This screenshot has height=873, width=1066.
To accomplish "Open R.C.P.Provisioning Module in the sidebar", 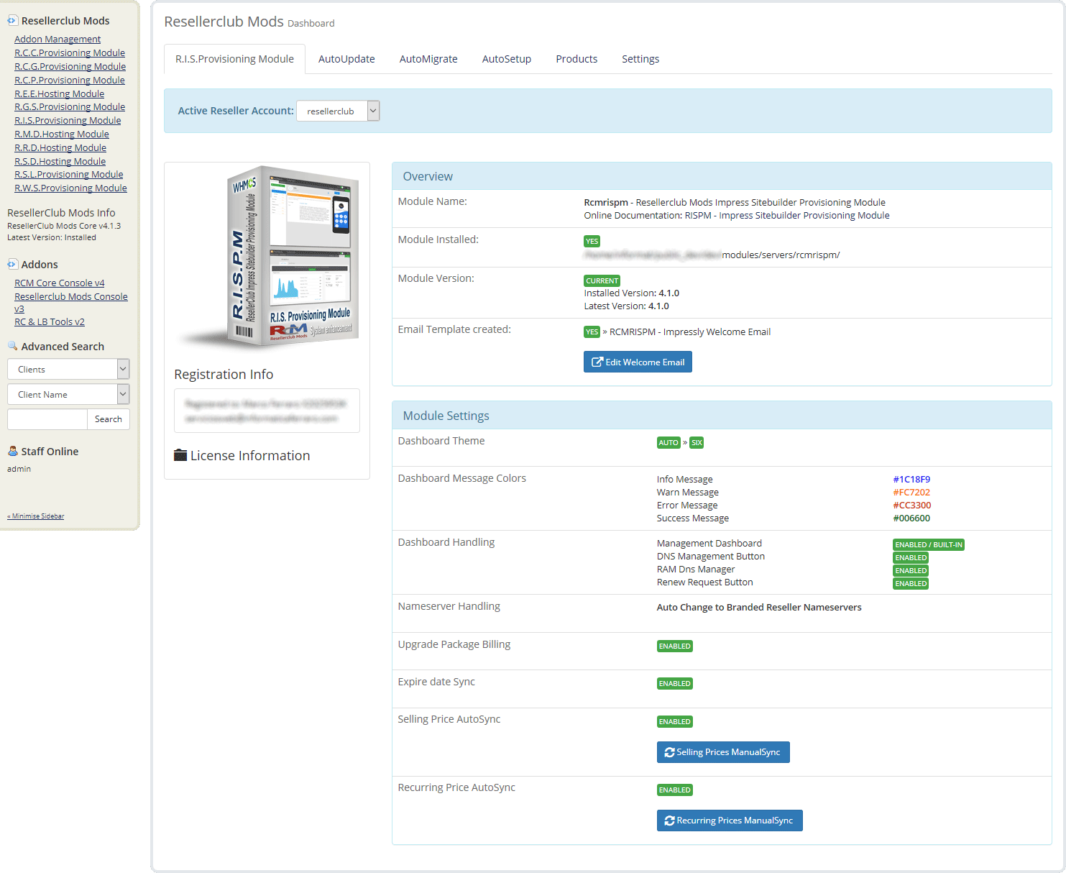I will (70, 81).
